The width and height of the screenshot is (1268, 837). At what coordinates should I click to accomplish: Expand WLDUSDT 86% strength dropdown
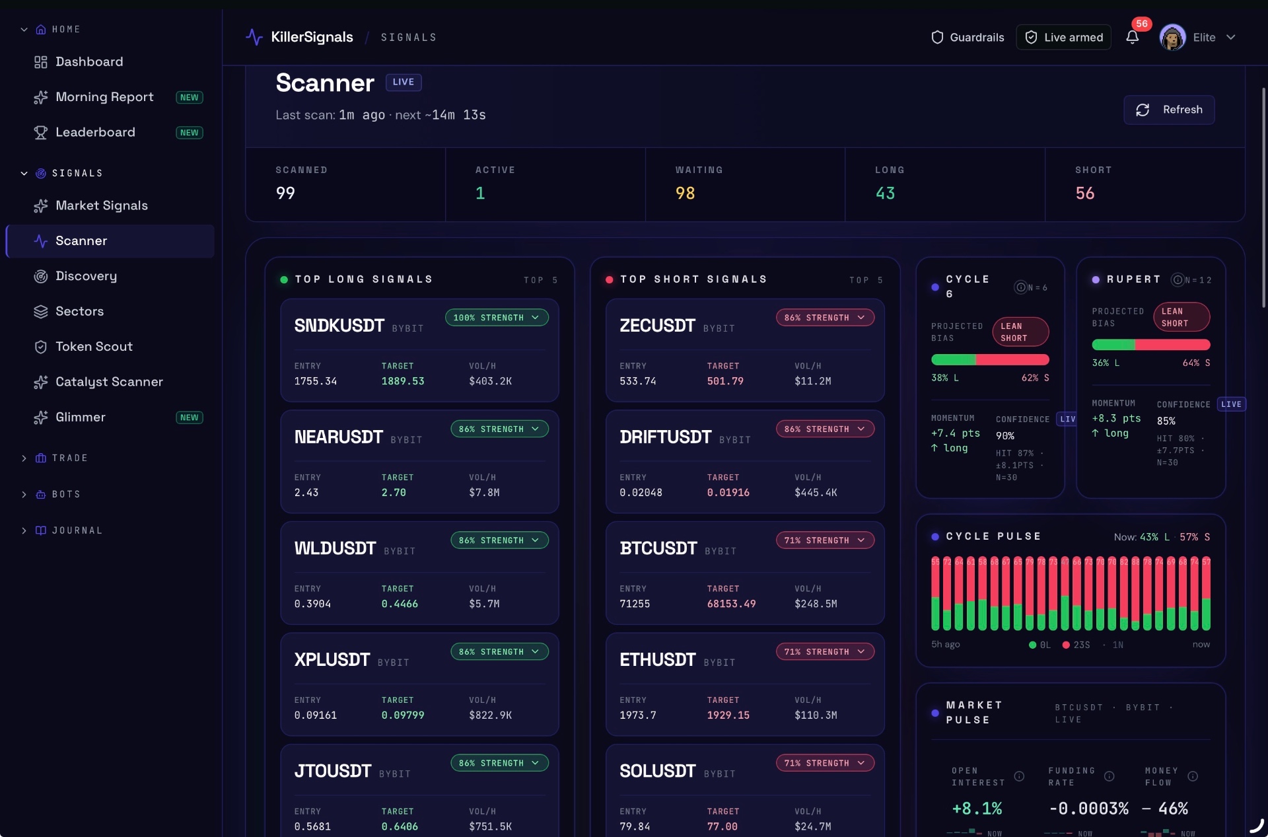tap(499, 540)
